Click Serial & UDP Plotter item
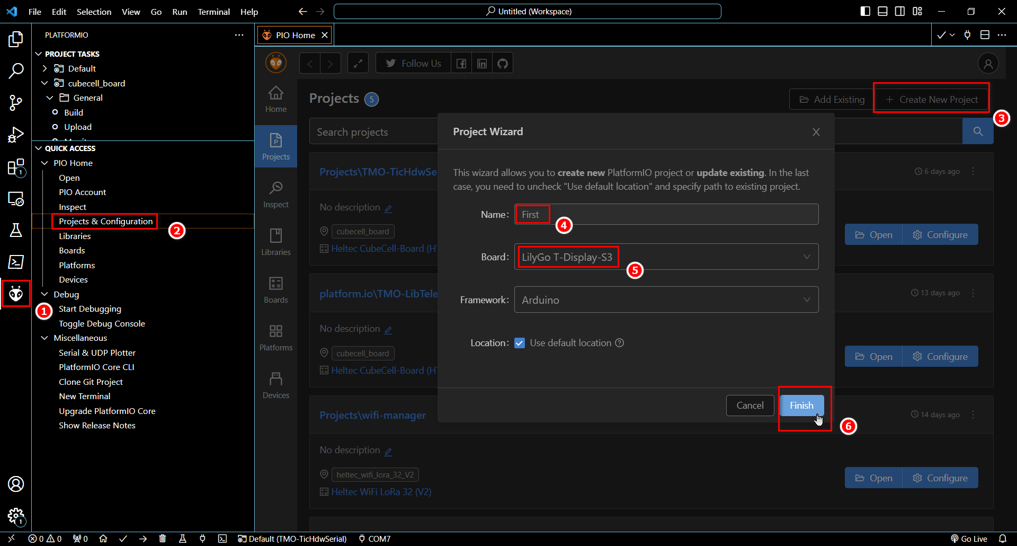The image size is (1017, 546). point(97,353)
